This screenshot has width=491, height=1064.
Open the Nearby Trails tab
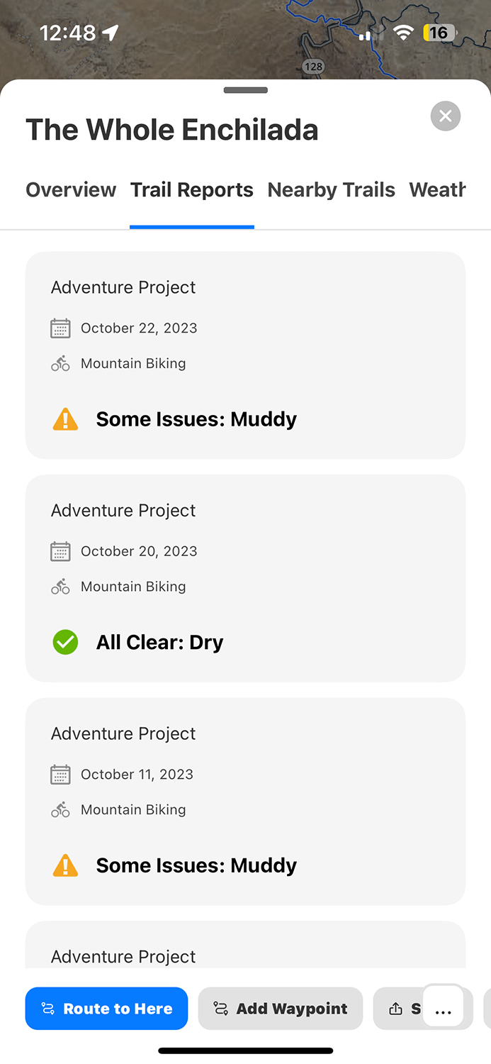point(330,189)
